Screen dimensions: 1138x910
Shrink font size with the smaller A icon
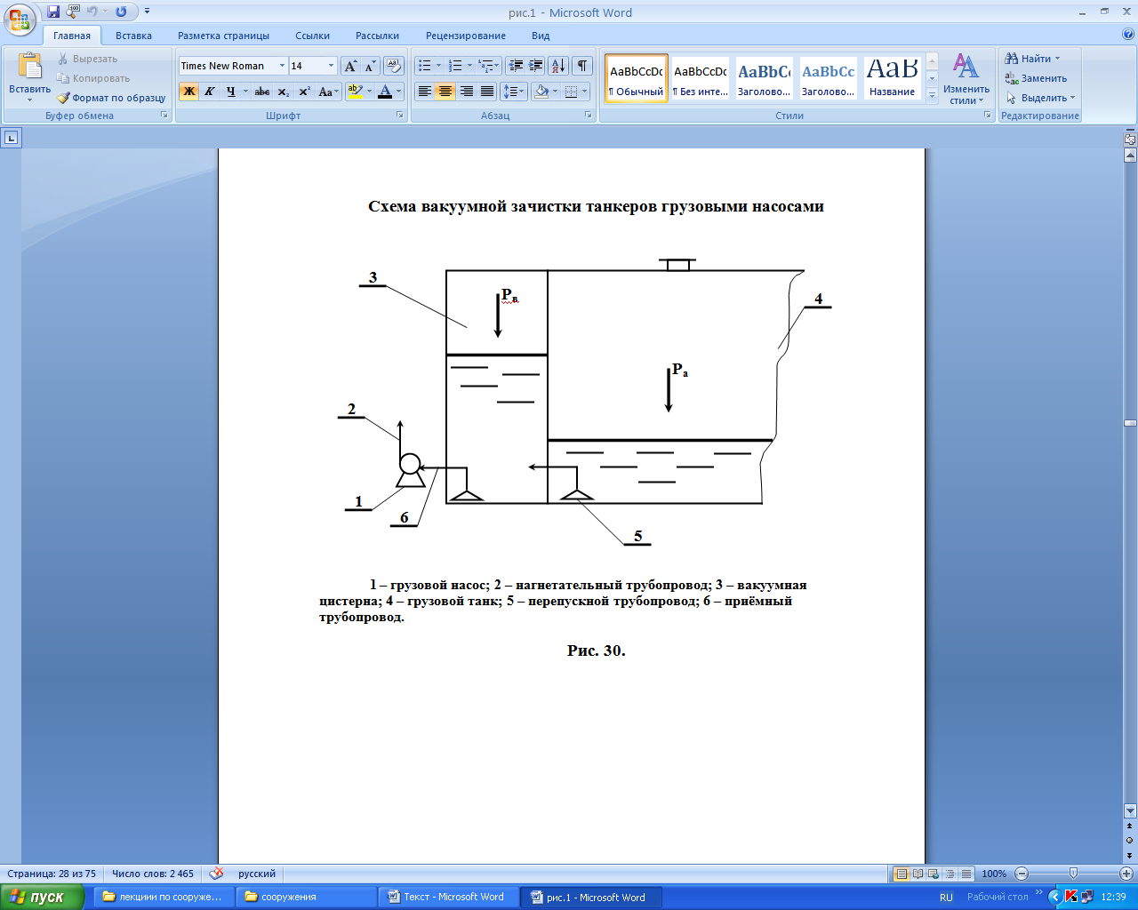pos(370,66)
